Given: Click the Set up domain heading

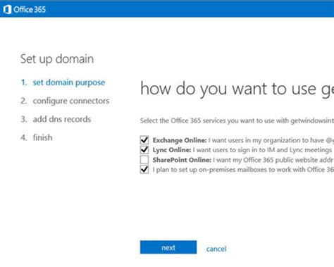Looking at the screenshot, I should (x=57, y=59).
